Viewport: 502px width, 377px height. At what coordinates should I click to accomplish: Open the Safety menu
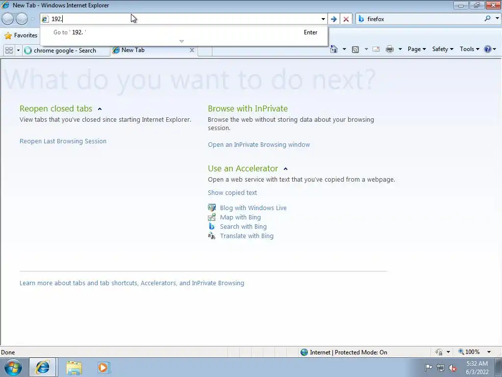click(x=443, y=49)
